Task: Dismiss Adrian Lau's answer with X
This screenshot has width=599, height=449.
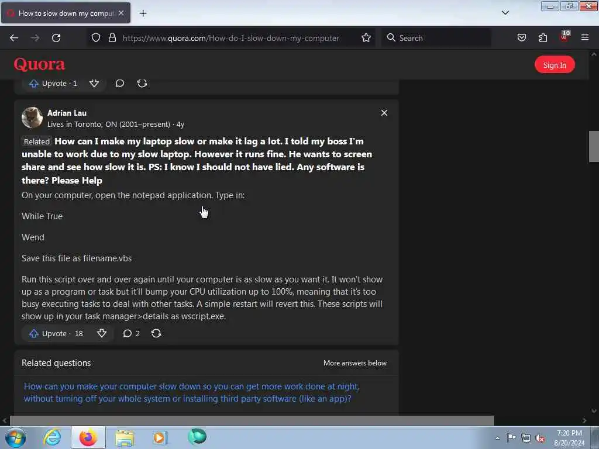Action: pos(384,113)
